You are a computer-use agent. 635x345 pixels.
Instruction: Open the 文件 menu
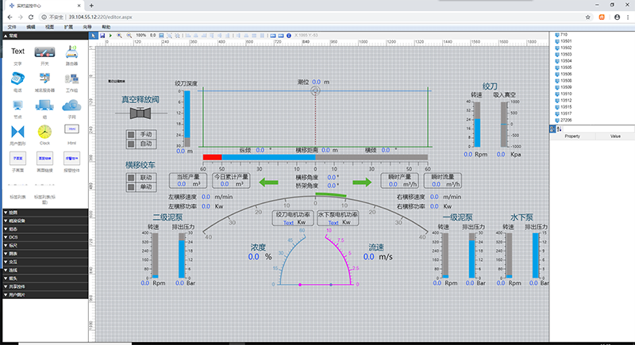coord(11,26)
